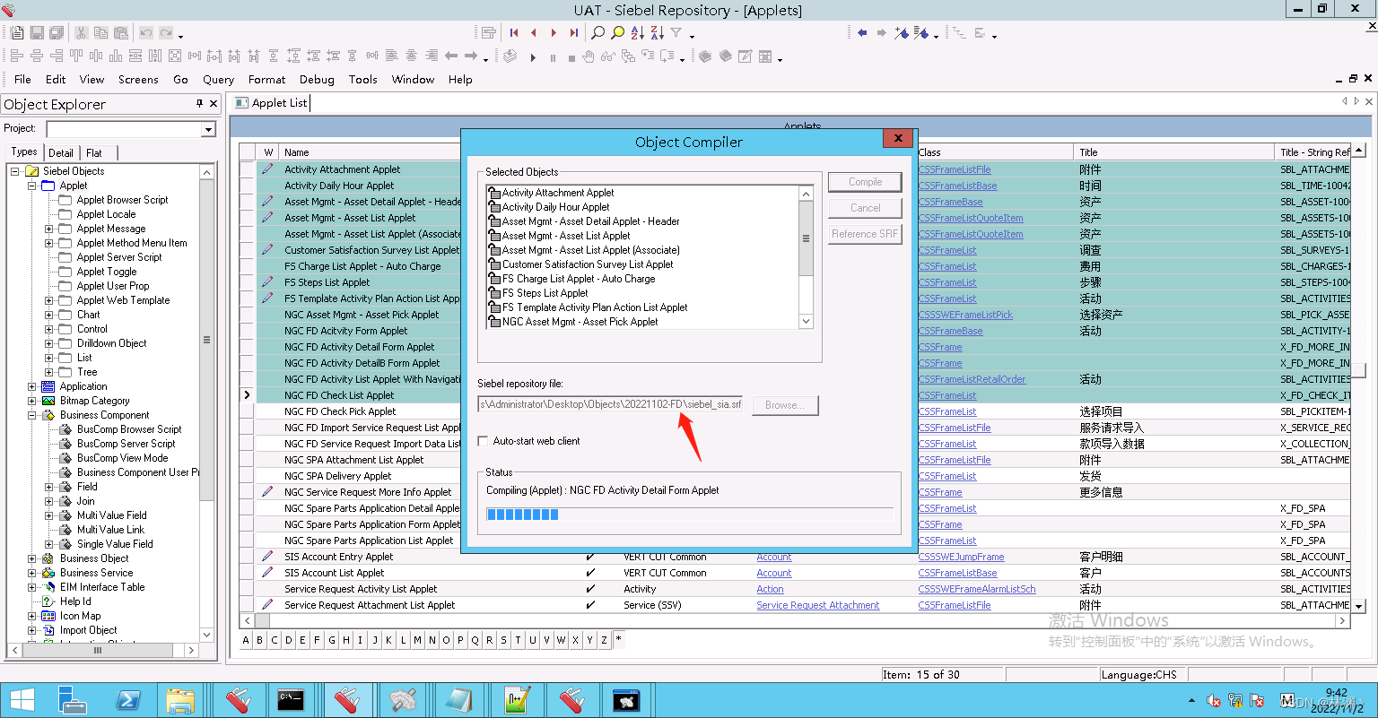Enable Auto-start web client checkbox
The width and height of the screenshot is (1378, 718).
(x=484, y=441)
